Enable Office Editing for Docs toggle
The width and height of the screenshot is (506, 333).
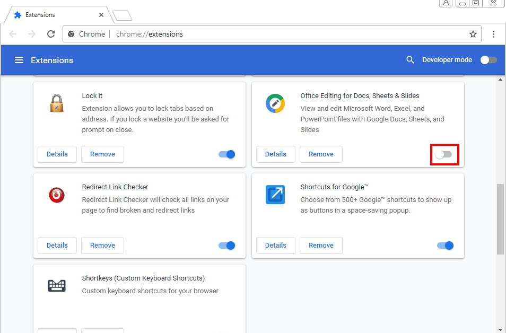pyautogui.click(x=444, y=154)
